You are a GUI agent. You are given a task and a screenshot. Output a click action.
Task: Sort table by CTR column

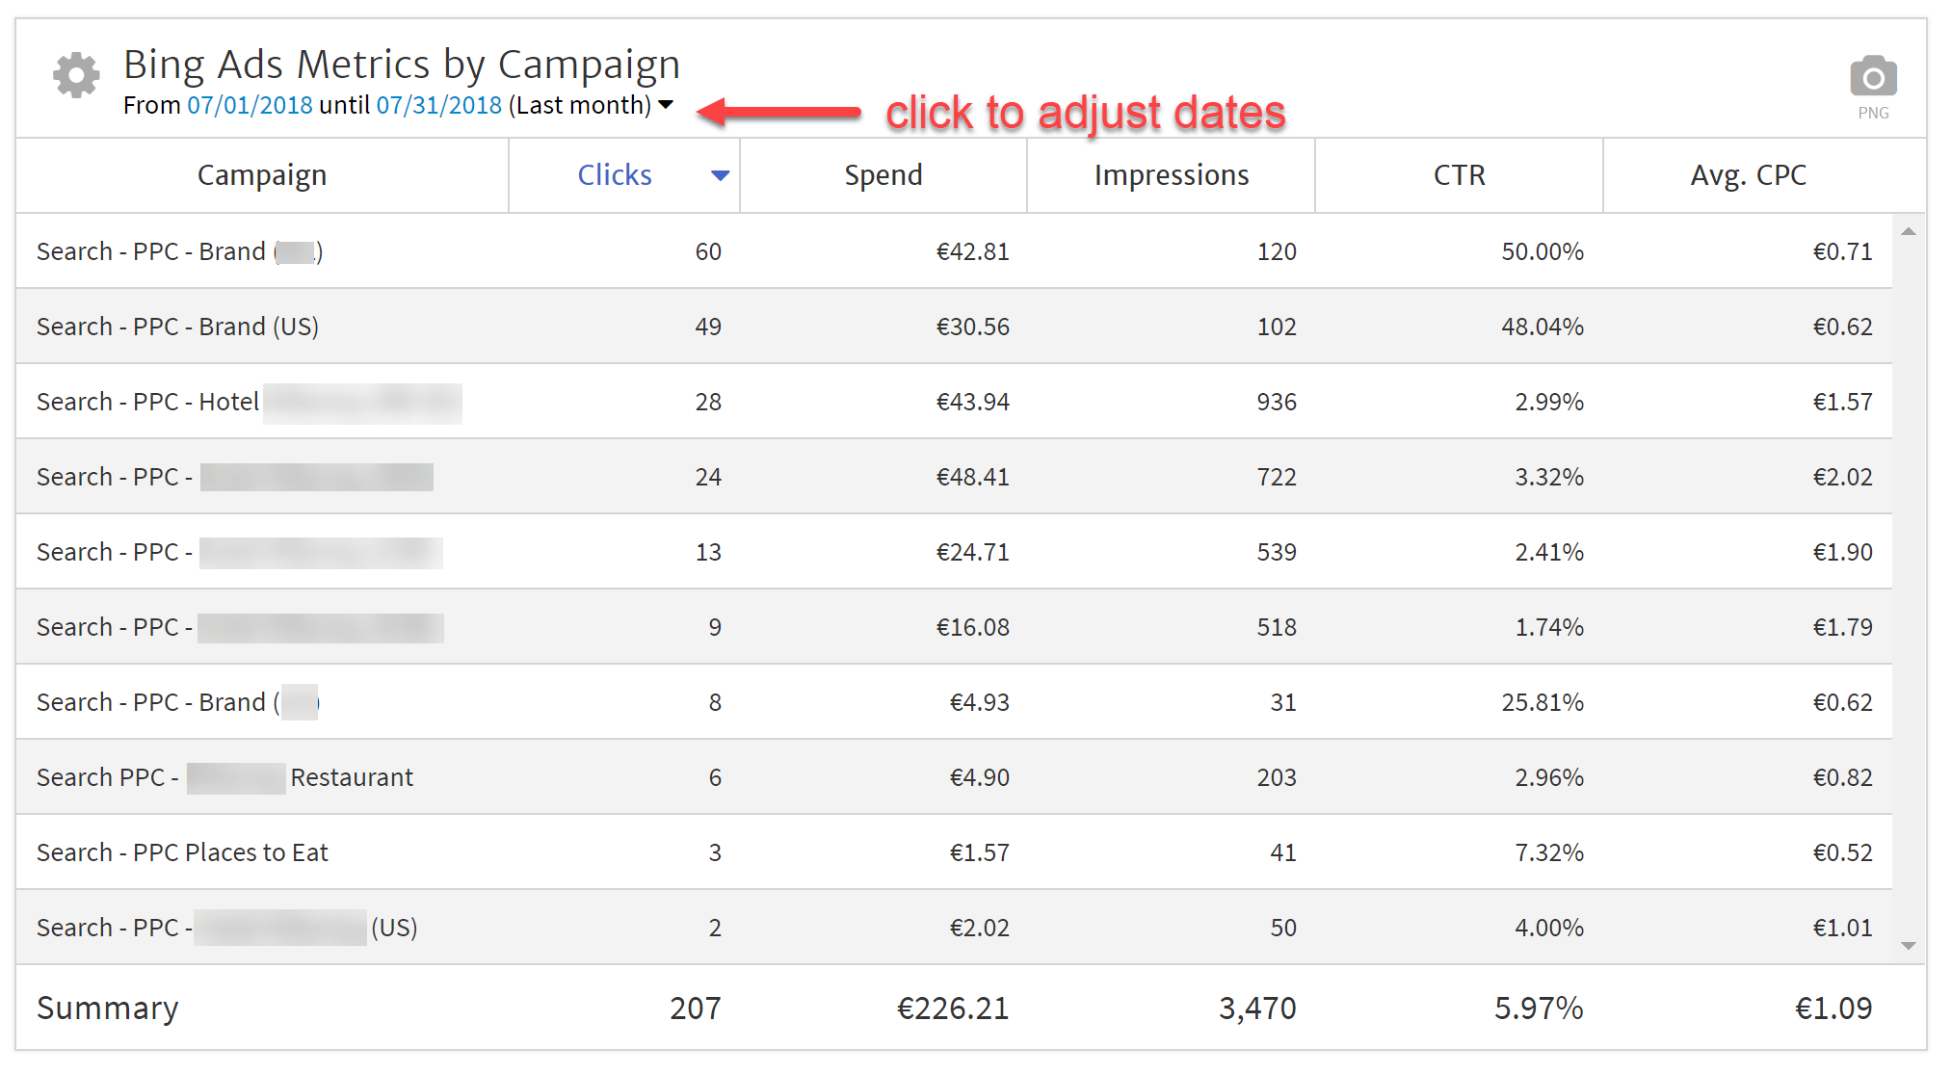tap(1459, 175)
